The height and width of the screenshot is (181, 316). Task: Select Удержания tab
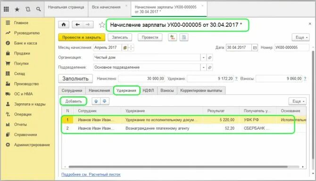(x=126, y=91)
